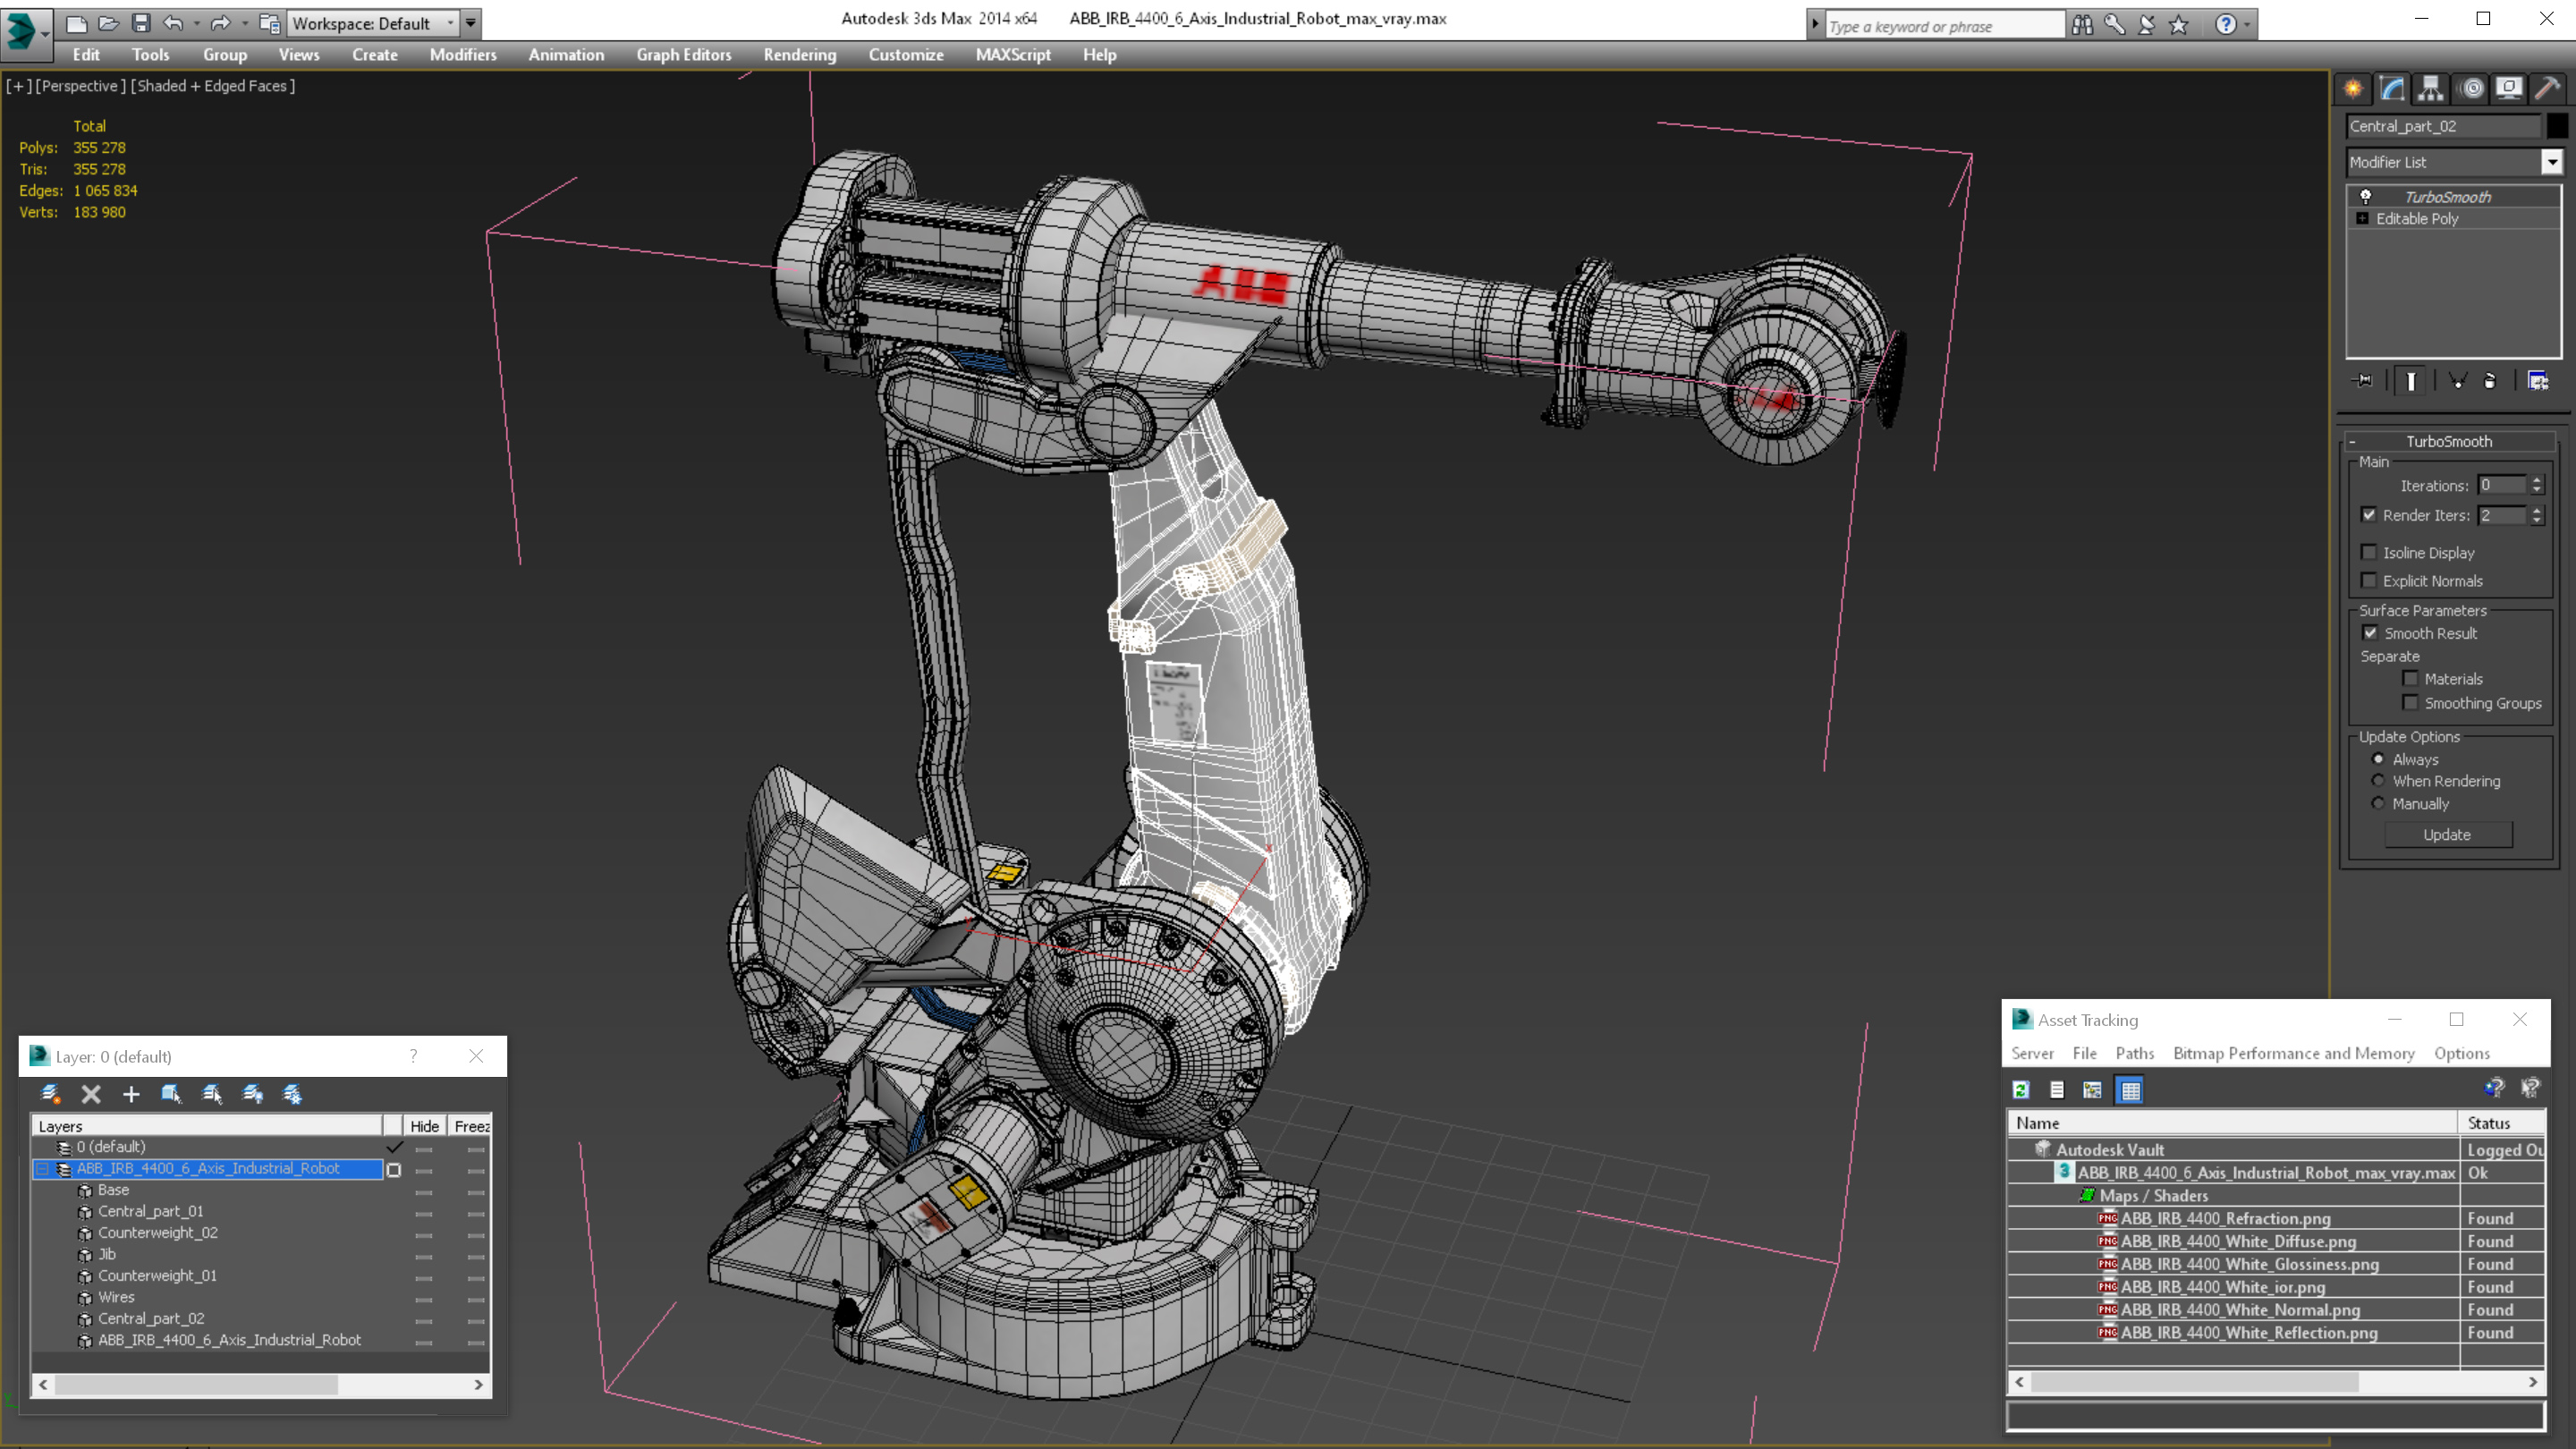Open quick access toolbar customize dropdown
Screen dimensions: 2576x1449
click(x=470, y=23)
